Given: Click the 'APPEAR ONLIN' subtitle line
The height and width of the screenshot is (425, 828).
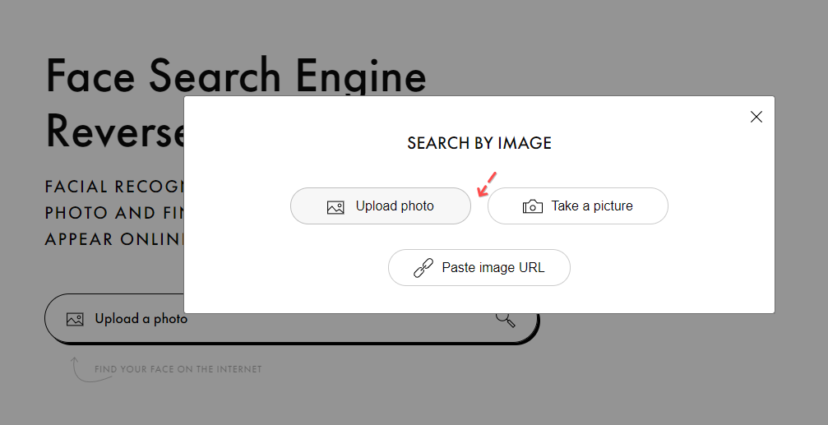Looking at the screenshot, I should pos(113,239).
